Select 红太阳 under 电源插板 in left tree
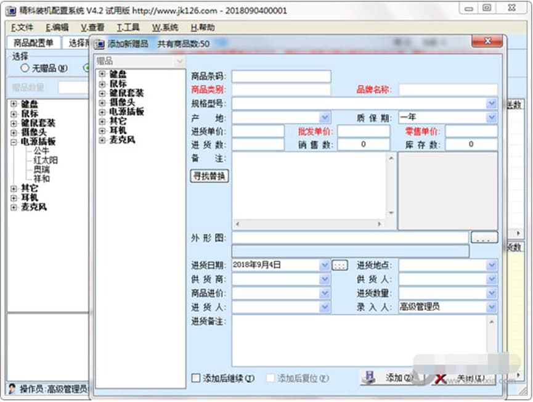 [x=46, y=160]
